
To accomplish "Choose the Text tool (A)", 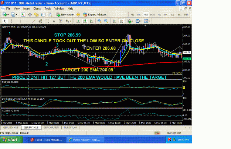I will [54, 21].
